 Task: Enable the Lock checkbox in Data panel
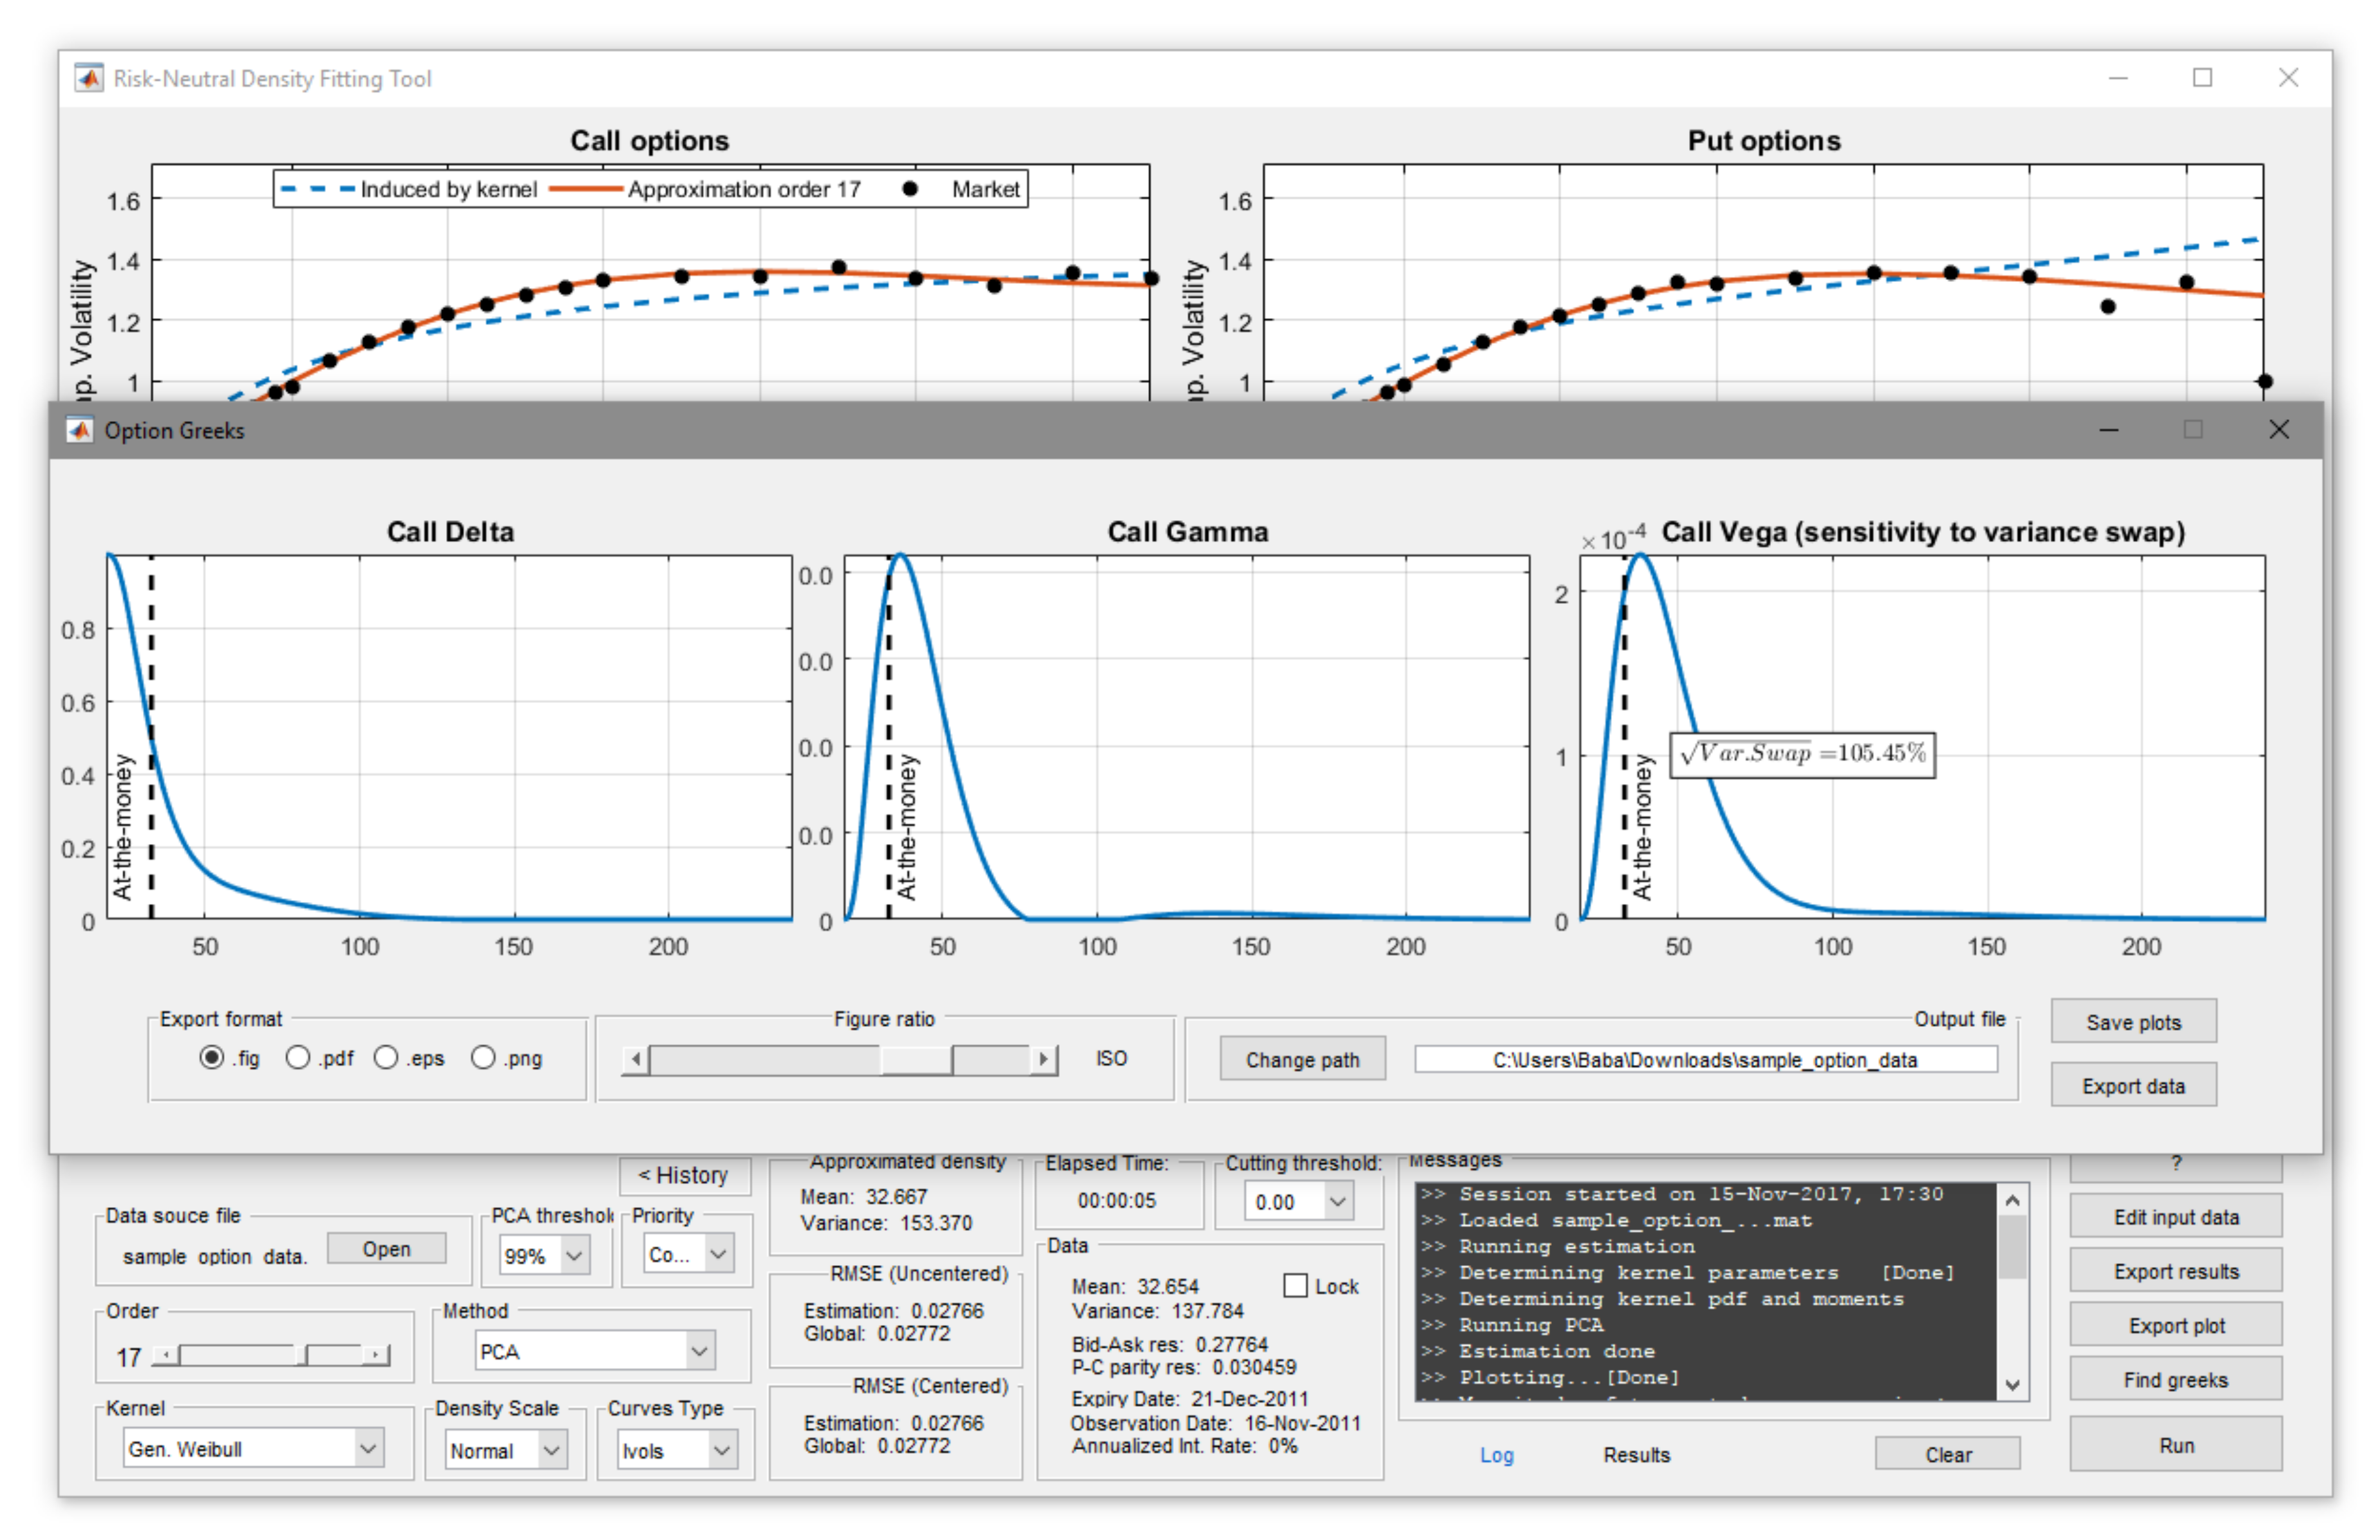coord(1295,1286)
